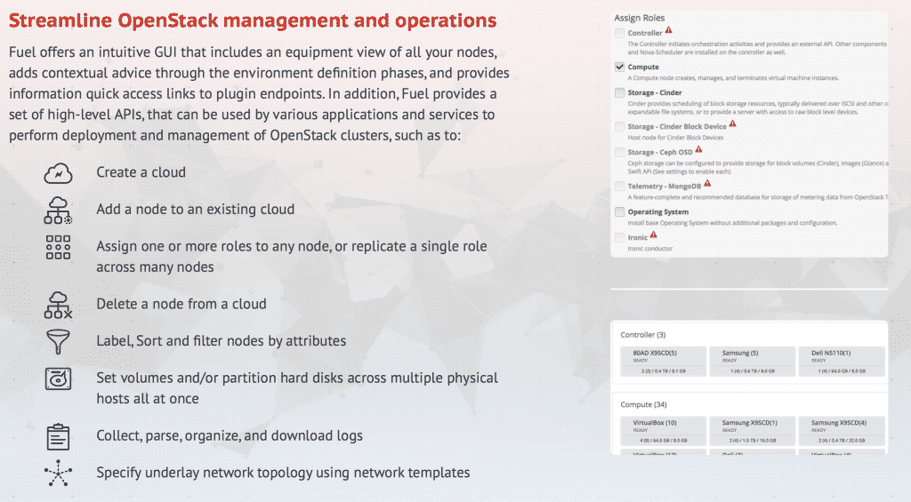Click the add-node network icon

click(x=58, y=210)
